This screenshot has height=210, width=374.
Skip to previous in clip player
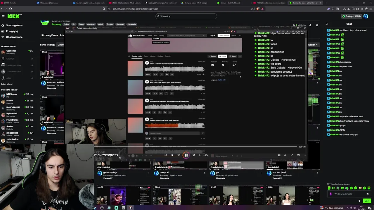tap(172, 155)
